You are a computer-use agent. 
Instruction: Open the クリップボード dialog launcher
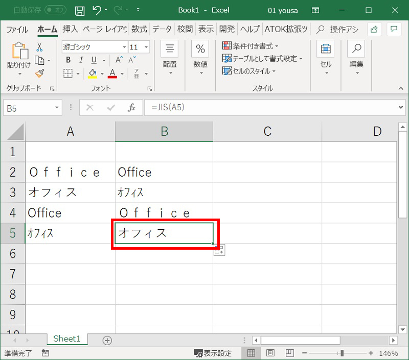pos(52,89)
